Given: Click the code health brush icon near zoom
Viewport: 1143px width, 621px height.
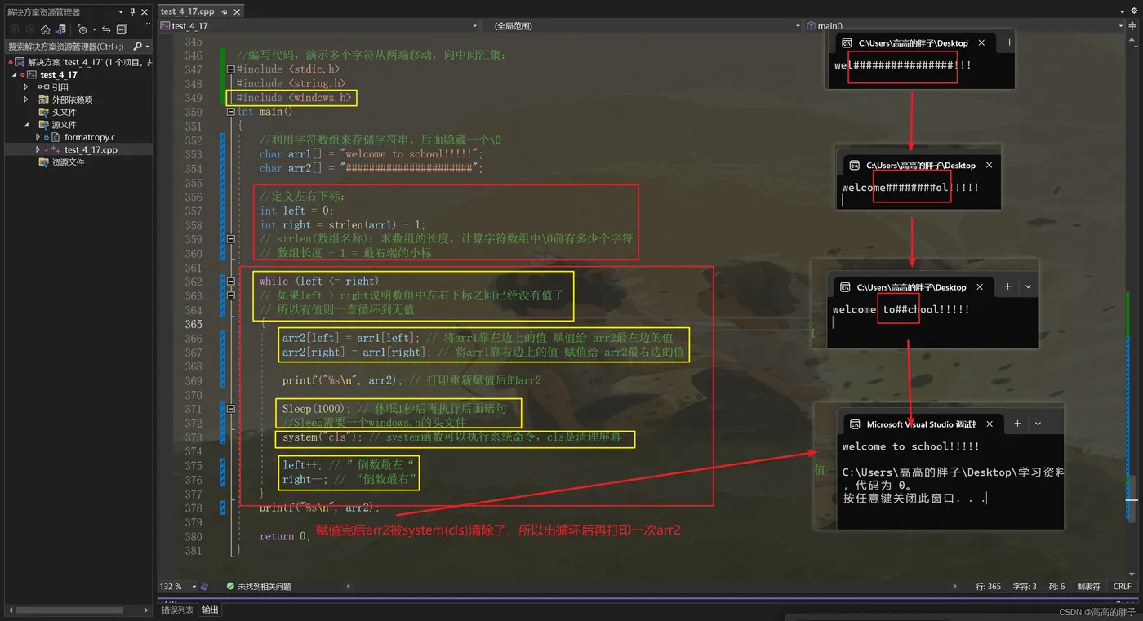Looking at the screenshot, I should coord(206,586).
